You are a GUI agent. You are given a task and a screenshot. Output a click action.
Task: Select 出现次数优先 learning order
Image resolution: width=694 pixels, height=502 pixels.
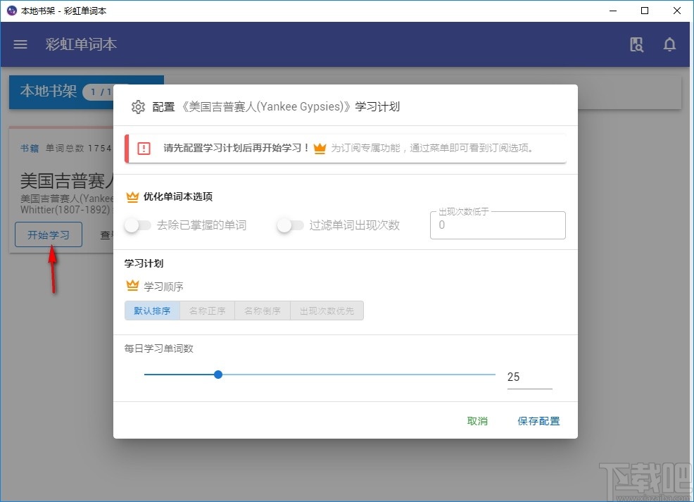pos(327,310)
